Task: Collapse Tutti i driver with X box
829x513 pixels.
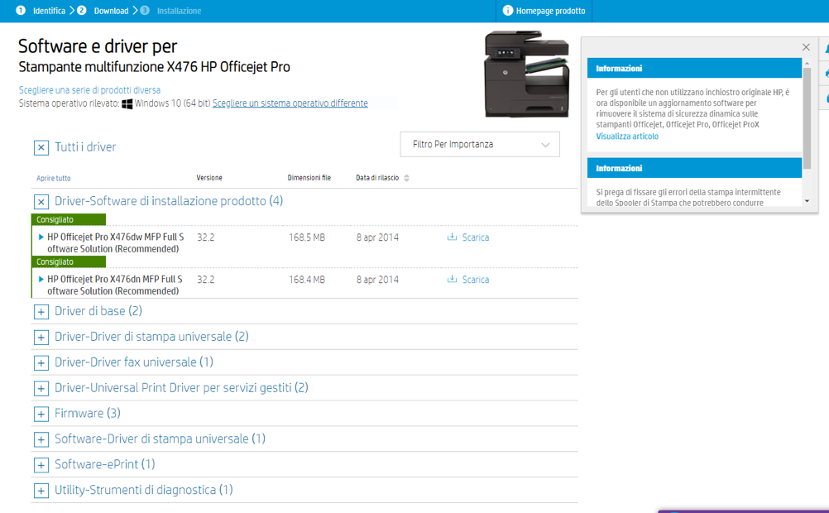Action: [41, 147]
